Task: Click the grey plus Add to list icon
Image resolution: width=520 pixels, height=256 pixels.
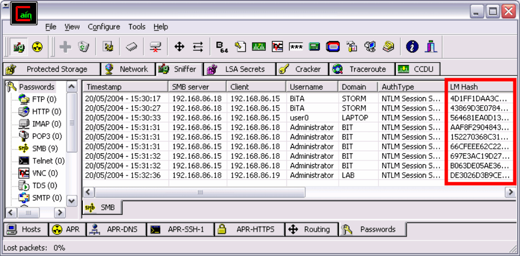Action: pyautogui.click(x=65, y=47)
